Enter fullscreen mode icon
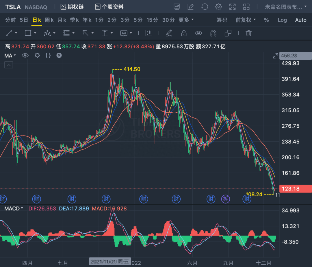Viewport: 312px width, 267px height. pos(232,7)
